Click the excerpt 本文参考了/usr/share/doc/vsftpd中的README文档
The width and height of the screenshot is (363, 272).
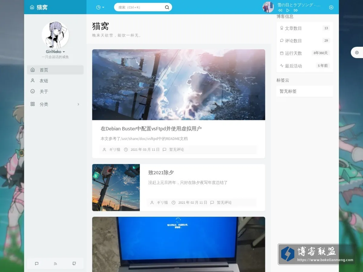tap(144, 139)
